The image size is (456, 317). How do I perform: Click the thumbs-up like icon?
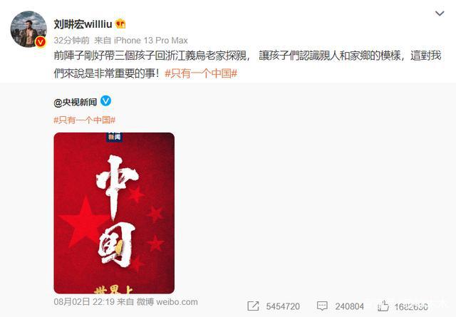pyautogui.click(x=383, y=306)
